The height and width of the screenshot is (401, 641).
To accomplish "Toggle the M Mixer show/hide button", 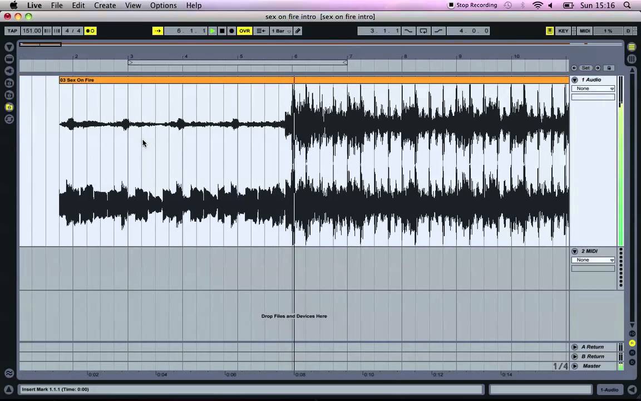I will (633, 353).
